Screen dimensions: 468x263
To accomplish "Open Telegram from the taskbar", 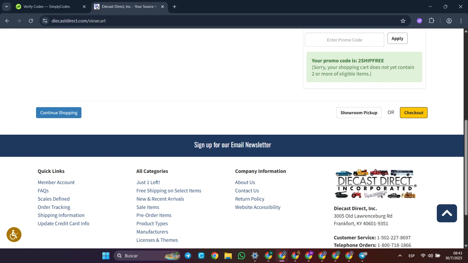I will (x=188, y=256).
